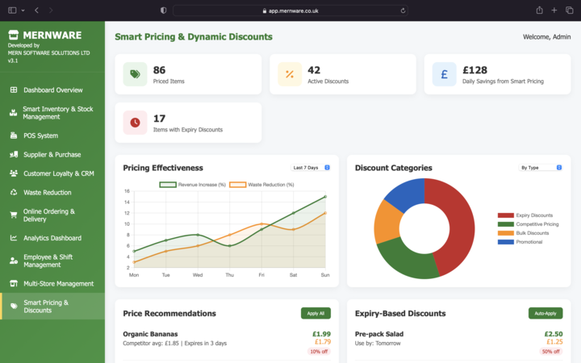Click the Active Discounts percent icon
Image resolution: width=581 pixels, height=363 pixels.
tap(290, 74)
